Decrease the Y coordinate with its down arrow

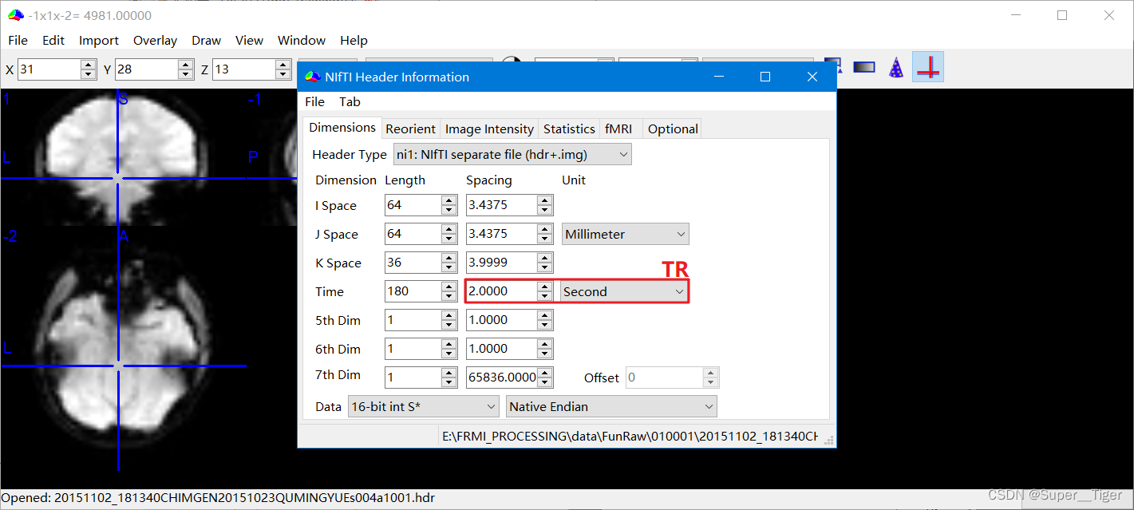tap(185, 74)
